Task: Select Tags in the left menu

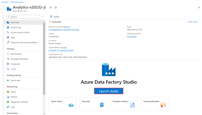Action: pyautogui.click(x=13, y=37)
